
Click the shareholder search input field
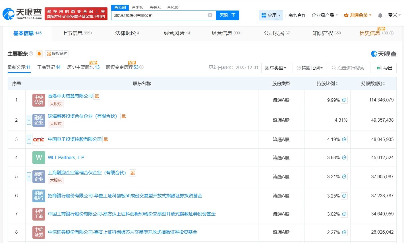353,68
